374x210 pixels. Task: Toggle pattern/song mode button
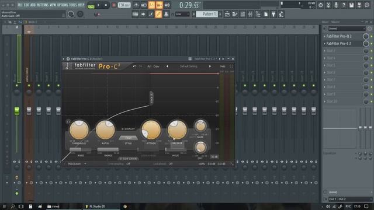pos(91,5)
